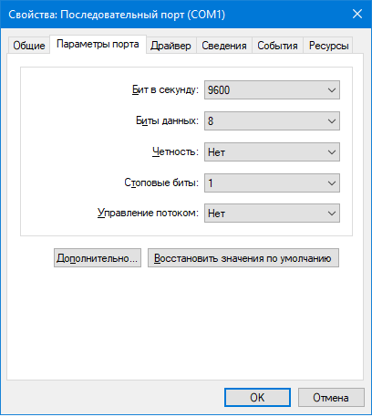Go to the Сведения tab

coord(224,46)
